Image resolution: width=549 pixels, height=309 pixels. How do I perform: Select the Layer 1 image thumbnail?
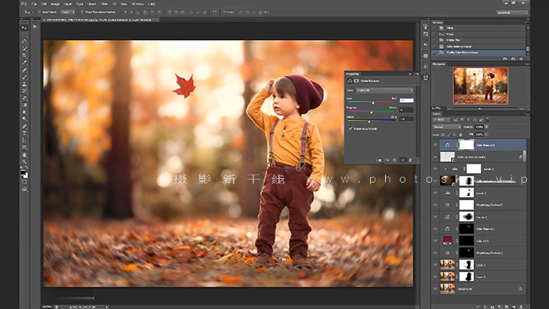tap(448, 277)
